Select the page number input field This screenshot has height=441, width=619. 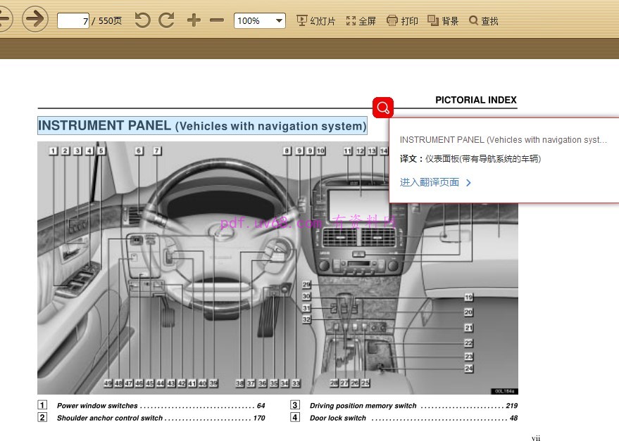(x=73, y=20)
